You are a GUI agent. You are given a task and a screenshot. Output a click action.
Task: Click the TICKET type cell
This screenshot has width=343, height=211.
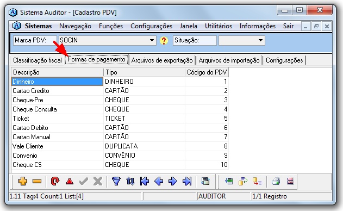pyautogui.click(x=145, y=119)
